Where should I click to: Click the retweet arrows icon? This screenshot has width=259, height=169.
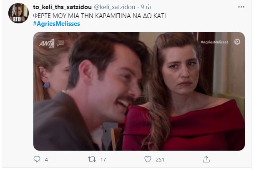click(92, 159)
